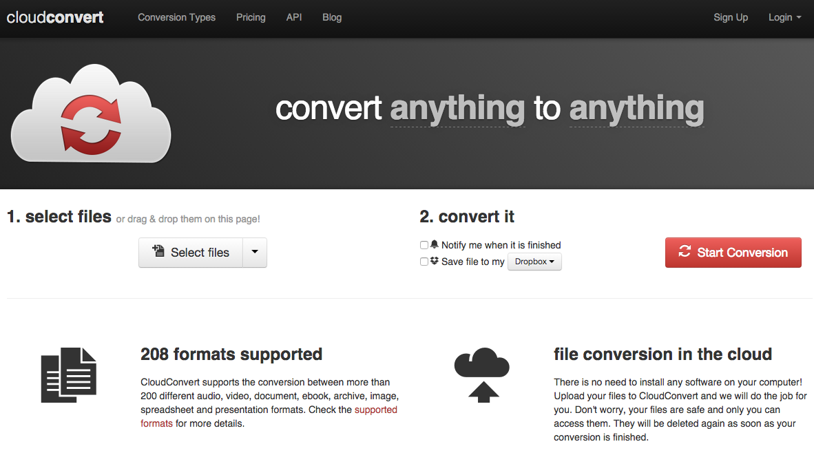Enable Notify me when it is finished
Image resolution: width=814 pixels, height=455 pixels.
pos(424,245)
